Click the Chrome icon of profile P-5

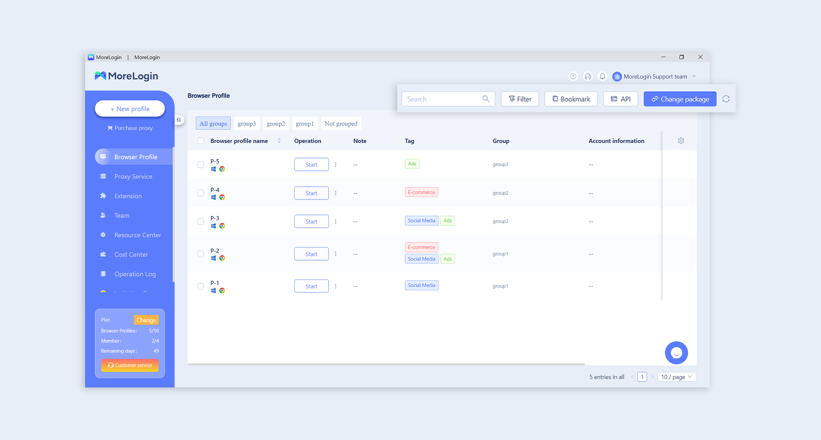click(x=222, y=169)
